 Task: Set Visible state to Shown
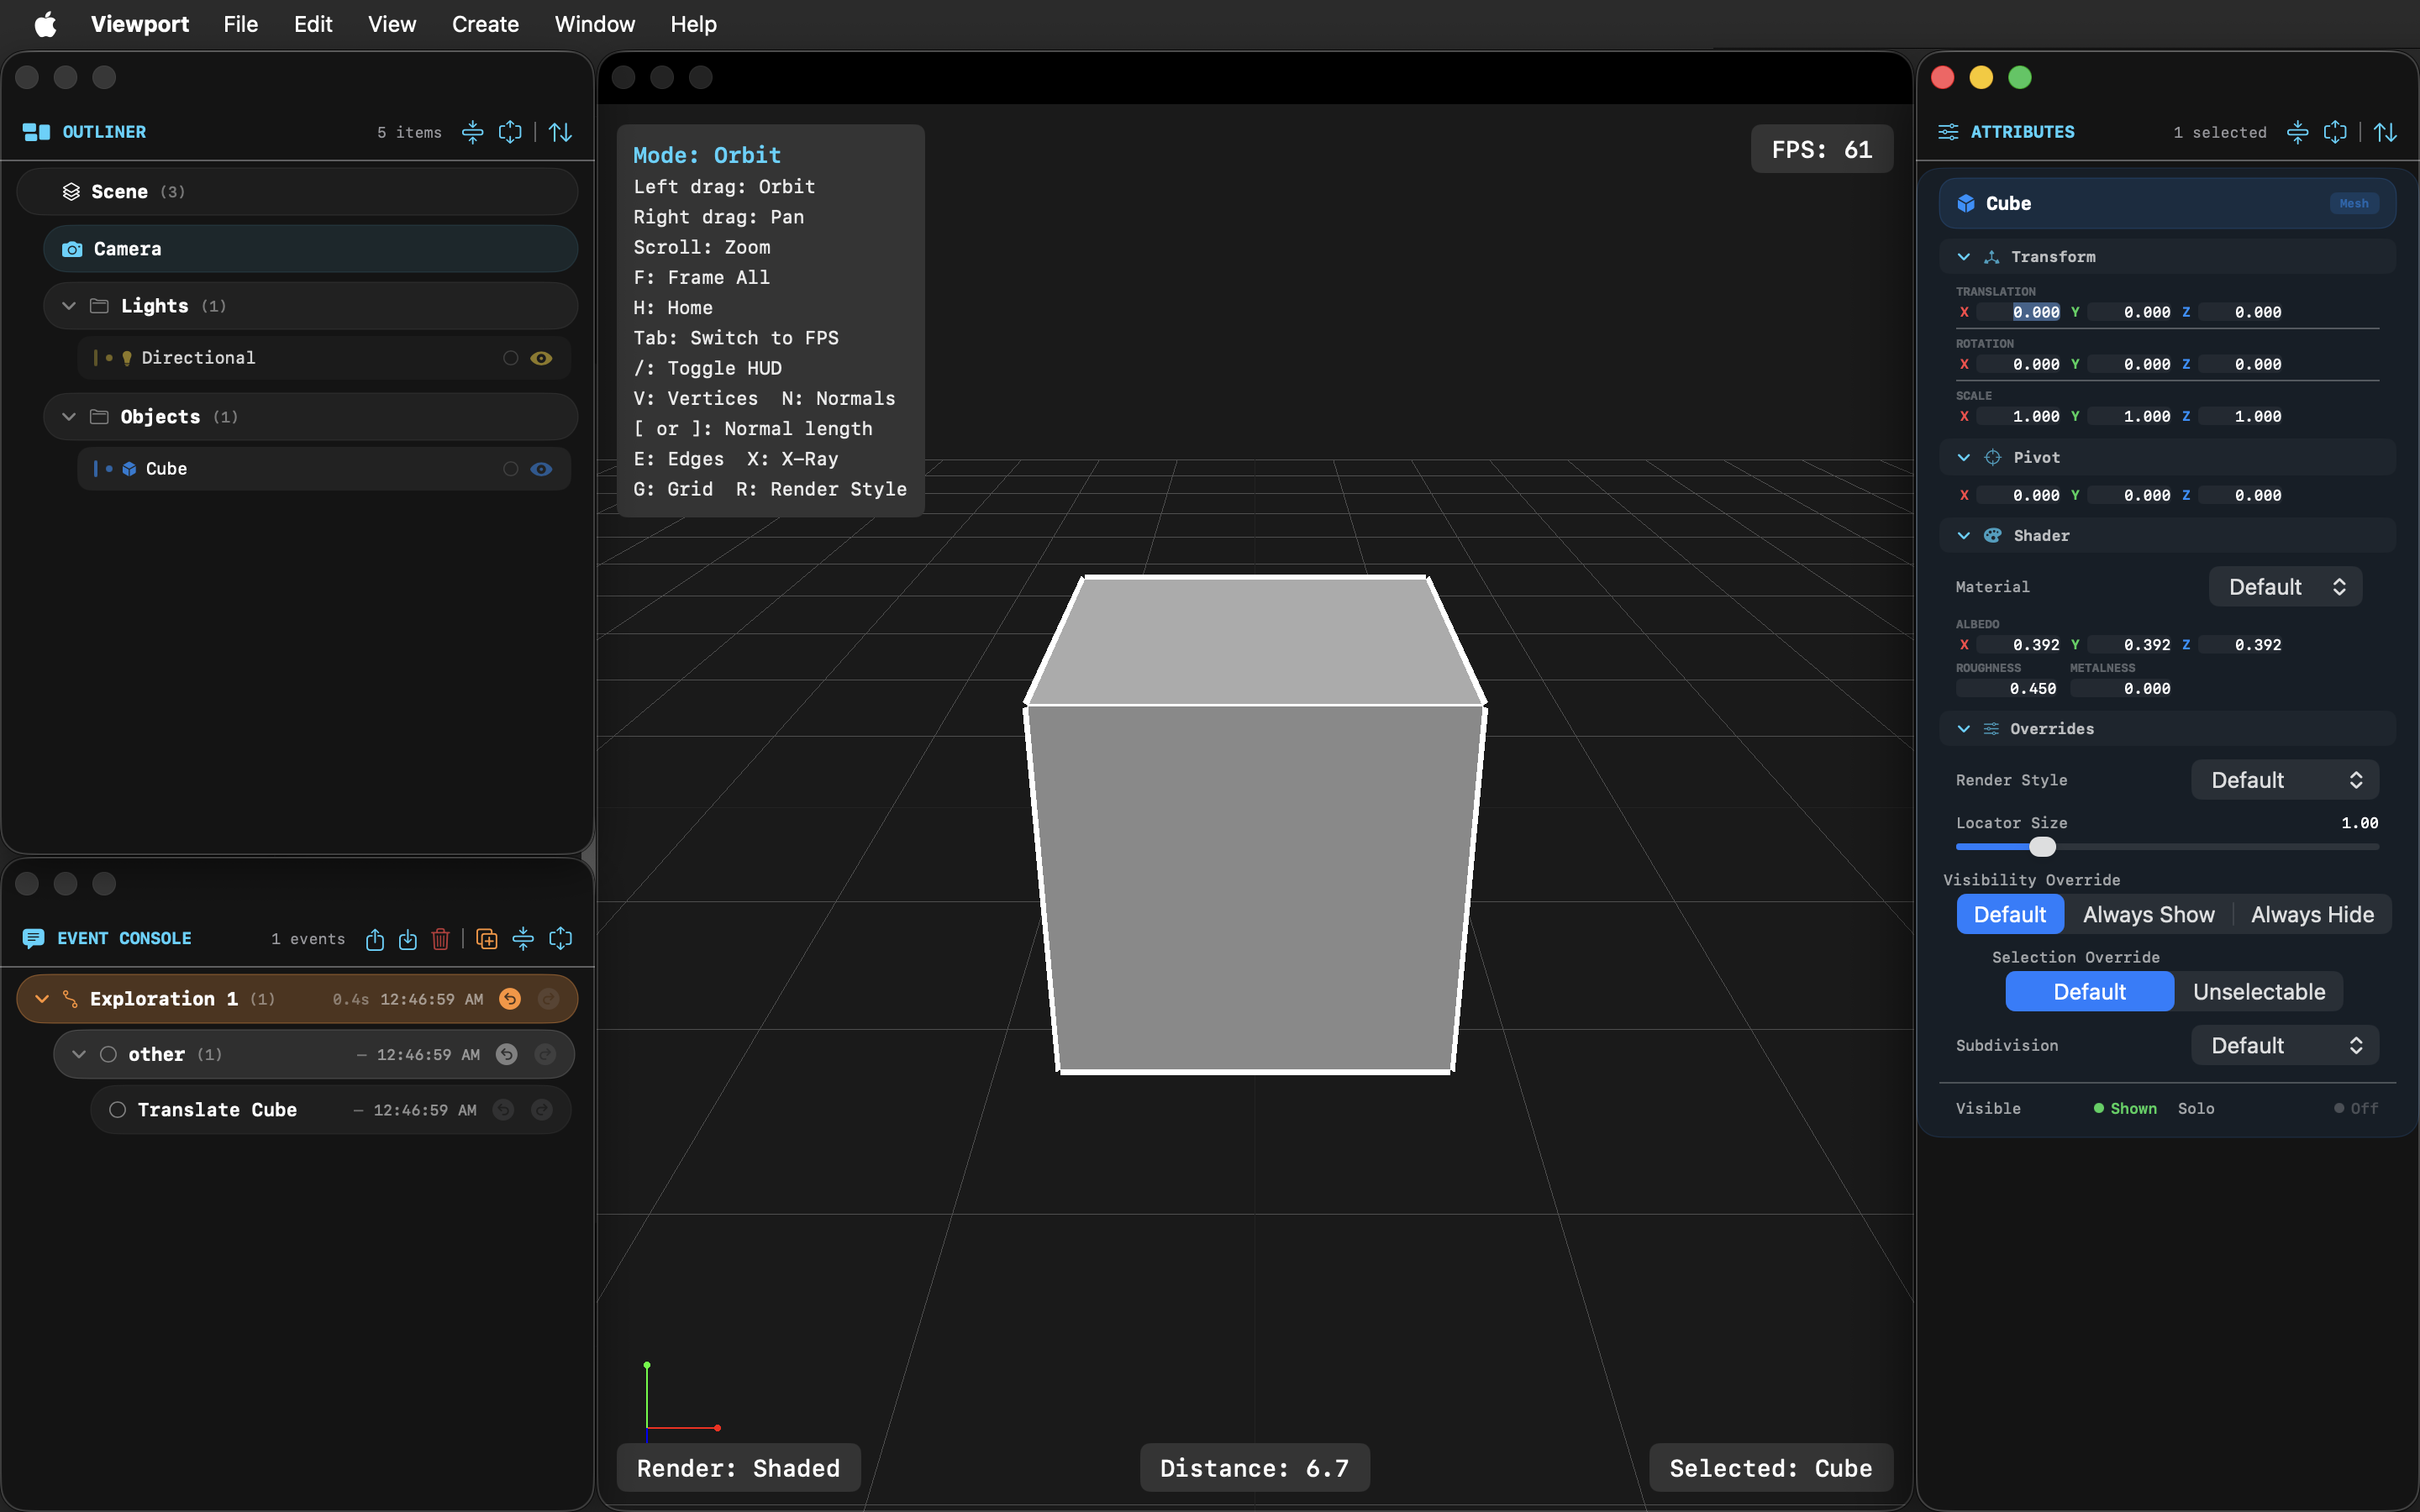(x=2125, y=1109)
